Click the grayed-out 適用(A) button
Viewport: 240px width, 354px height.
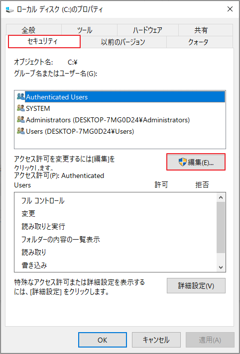coord(210,340)
